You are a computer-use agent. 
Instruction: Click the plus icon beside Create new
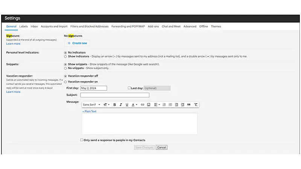69,43
